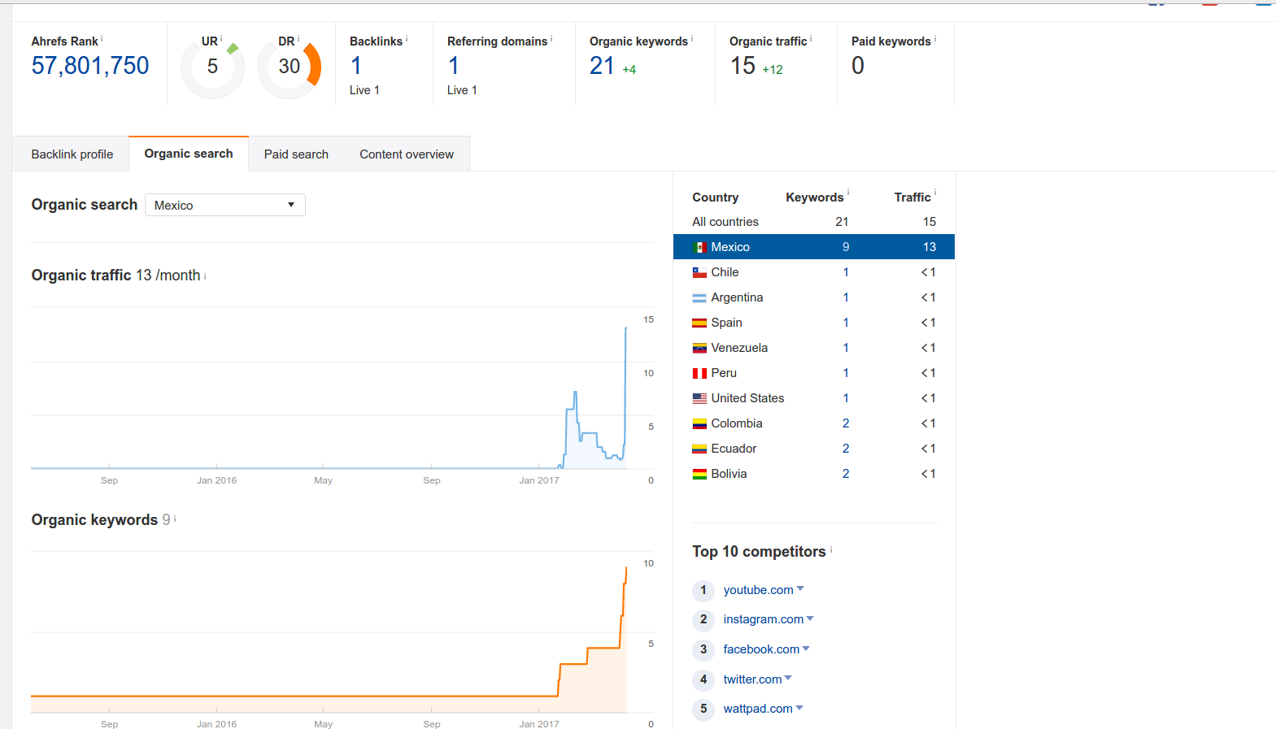Click the UR score gauge
The image size is (1276, 729).
click(x=212, y=67)
